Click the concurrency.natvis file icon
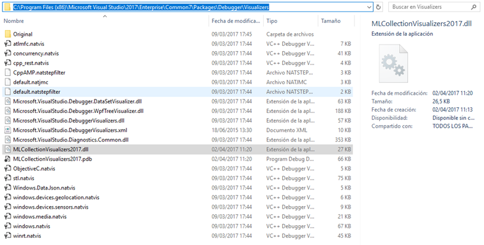The height and width of the screenshot is (245, 484). point(8,54)
